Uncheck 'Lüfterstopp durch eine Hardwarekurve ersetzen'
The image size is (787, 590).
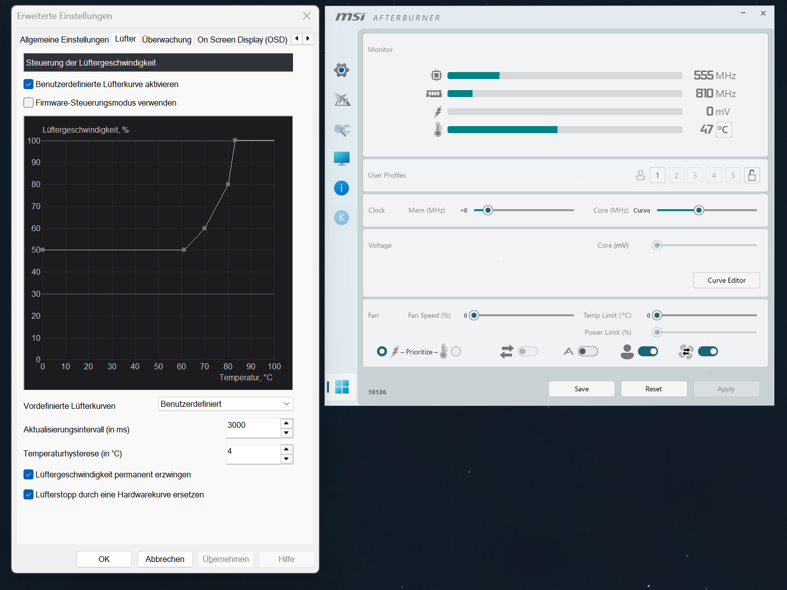[28, 494]
